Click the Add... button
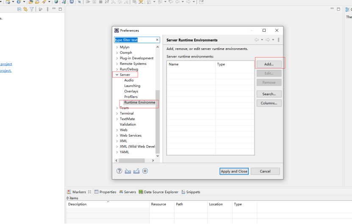 [269, 64]
